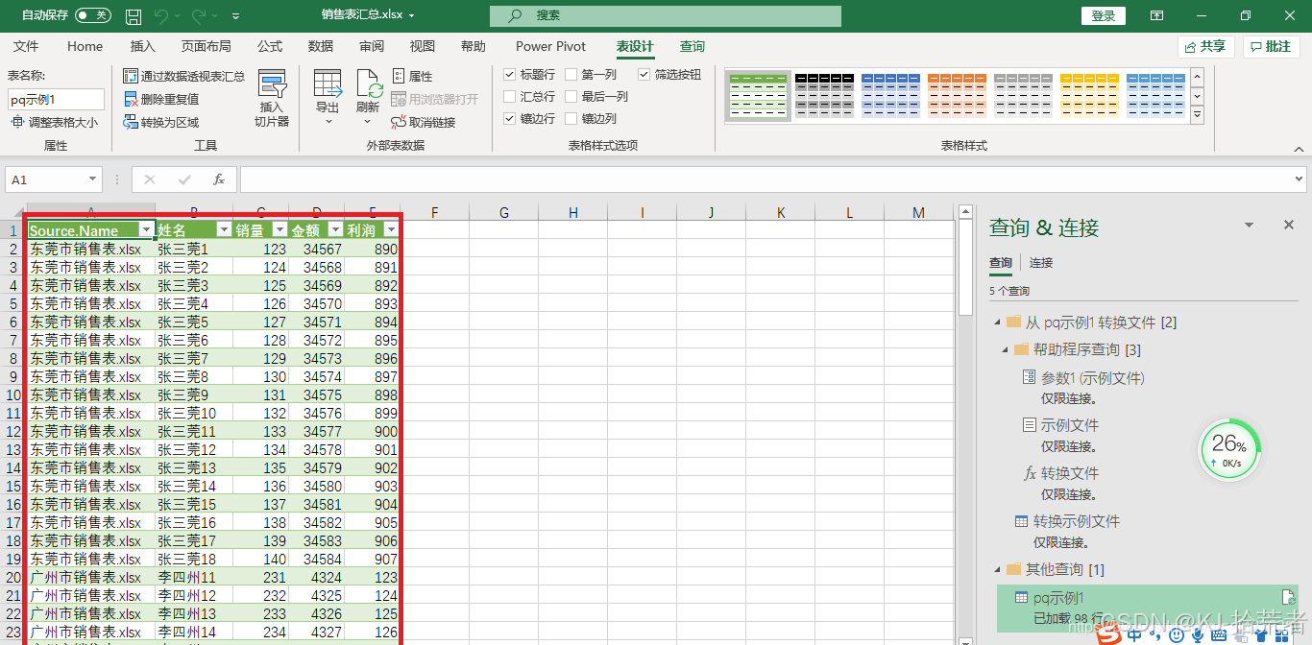Select column header F
Screen dimensions: 1312x645
[x=434, y=212]
